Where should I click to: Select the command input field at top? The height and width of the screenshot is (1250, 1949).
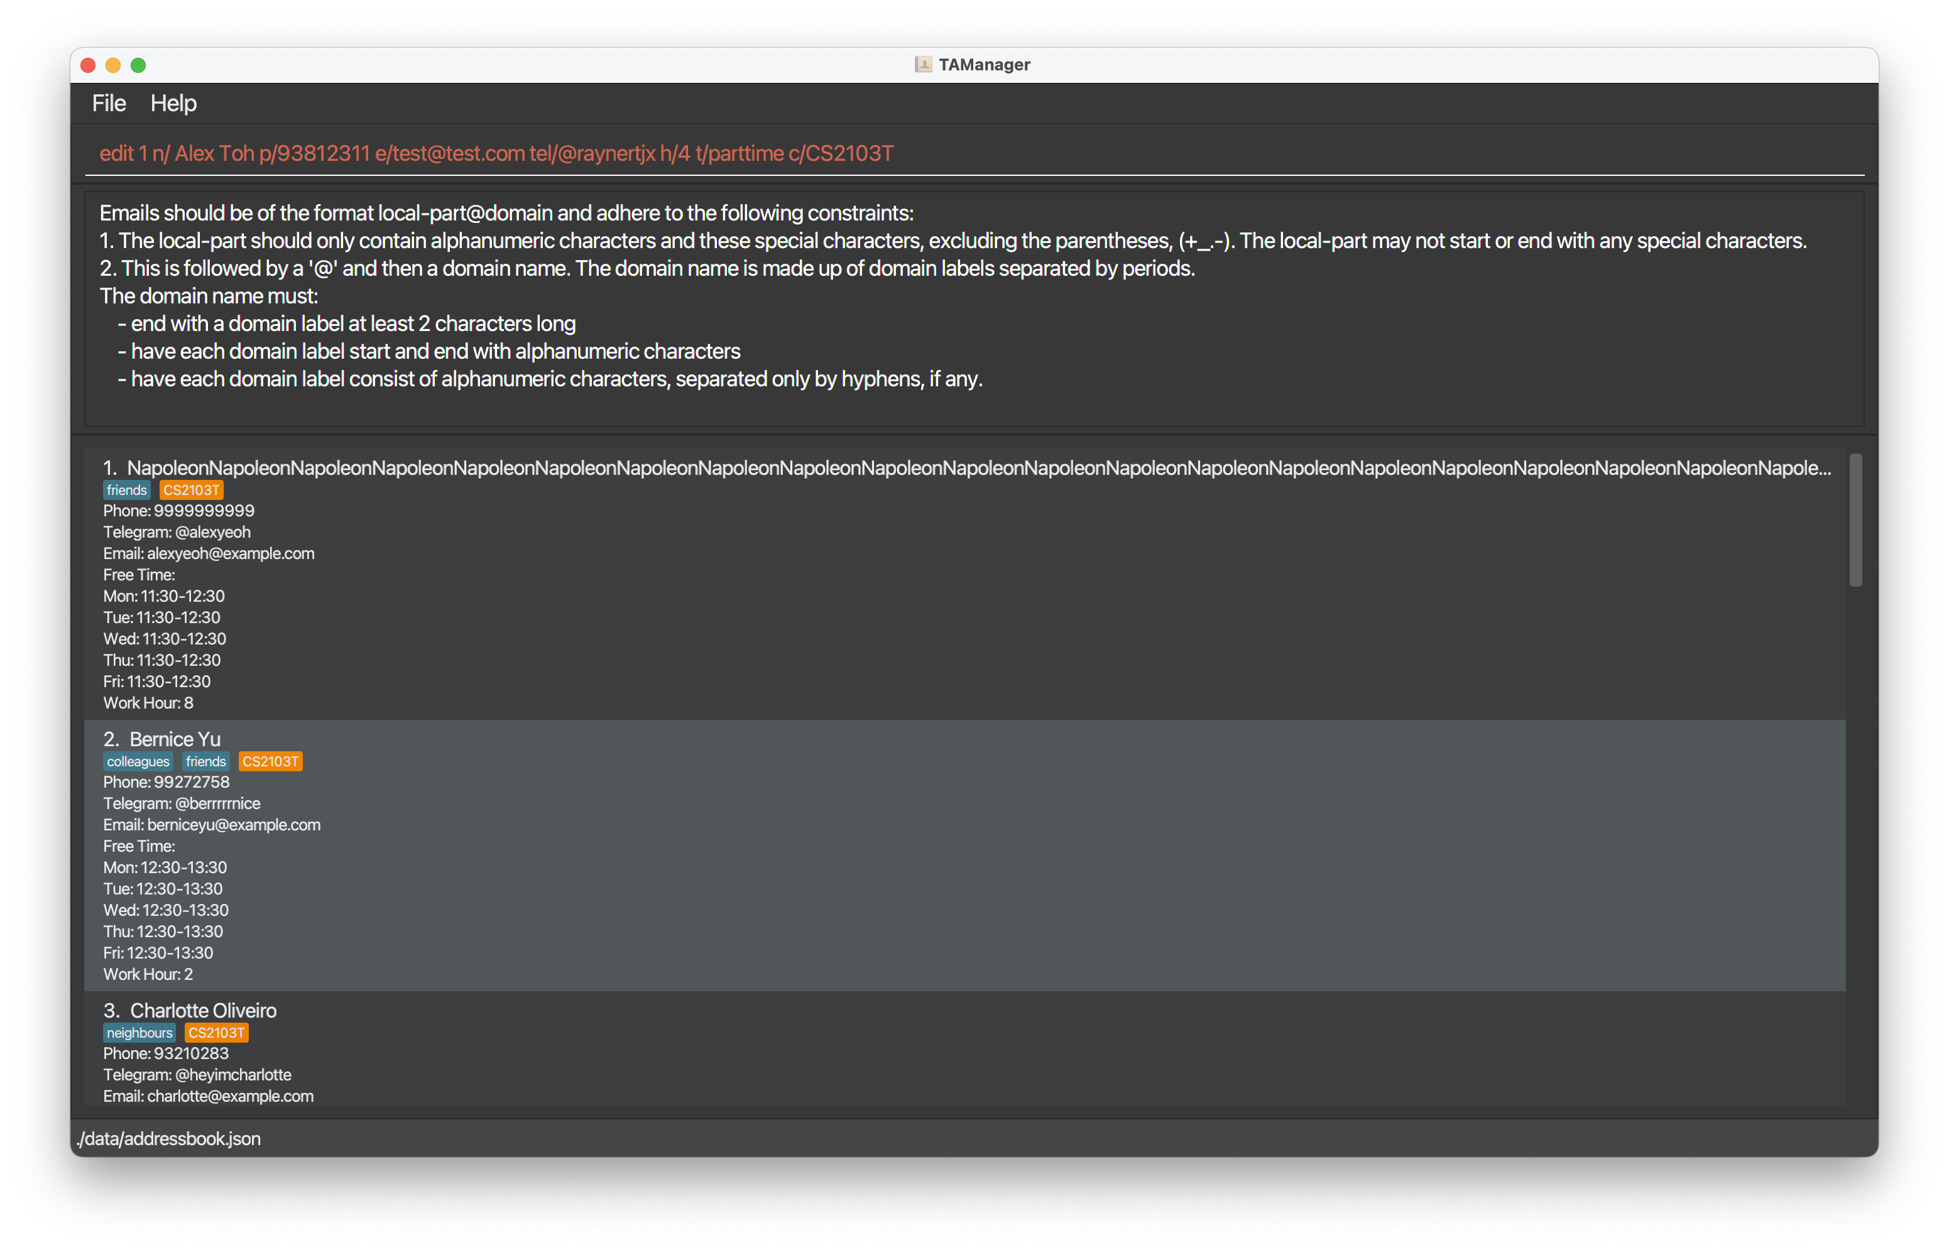tap(976, 153)
